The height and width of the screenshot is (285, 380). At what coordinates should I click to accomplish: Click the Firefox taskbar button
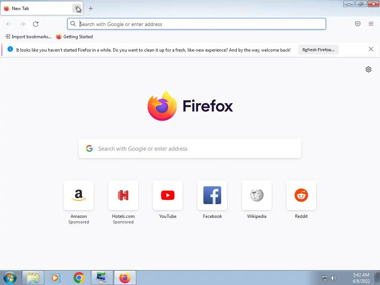[125, 278]
